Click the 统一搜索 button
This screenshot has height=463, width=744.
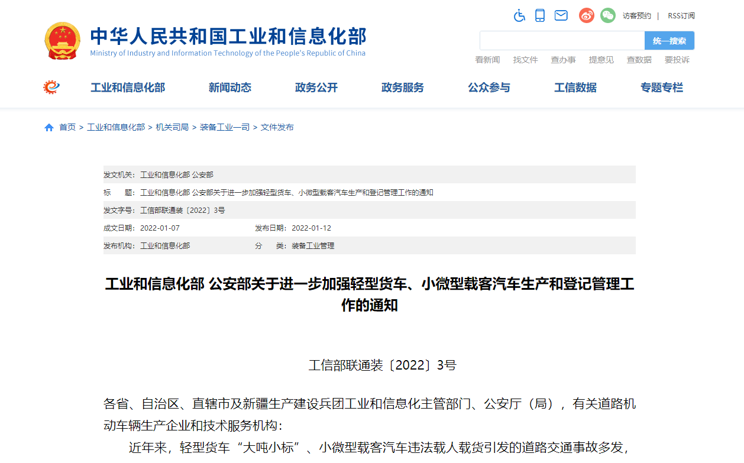[x=669, y=41]
